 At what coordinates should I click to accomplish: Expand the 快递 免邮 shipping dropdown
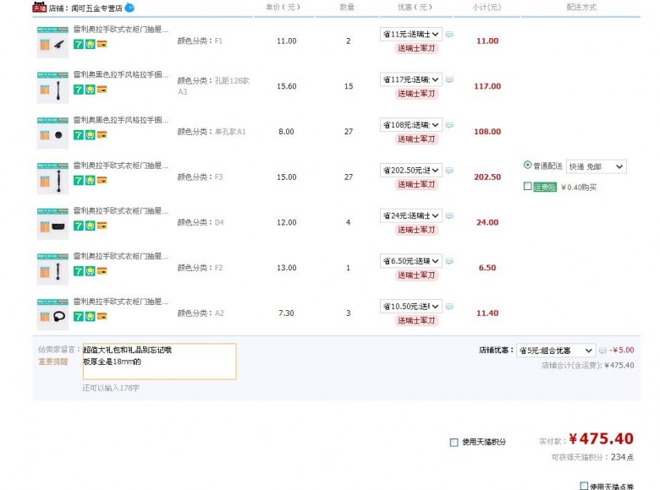(x=596, y=166)
